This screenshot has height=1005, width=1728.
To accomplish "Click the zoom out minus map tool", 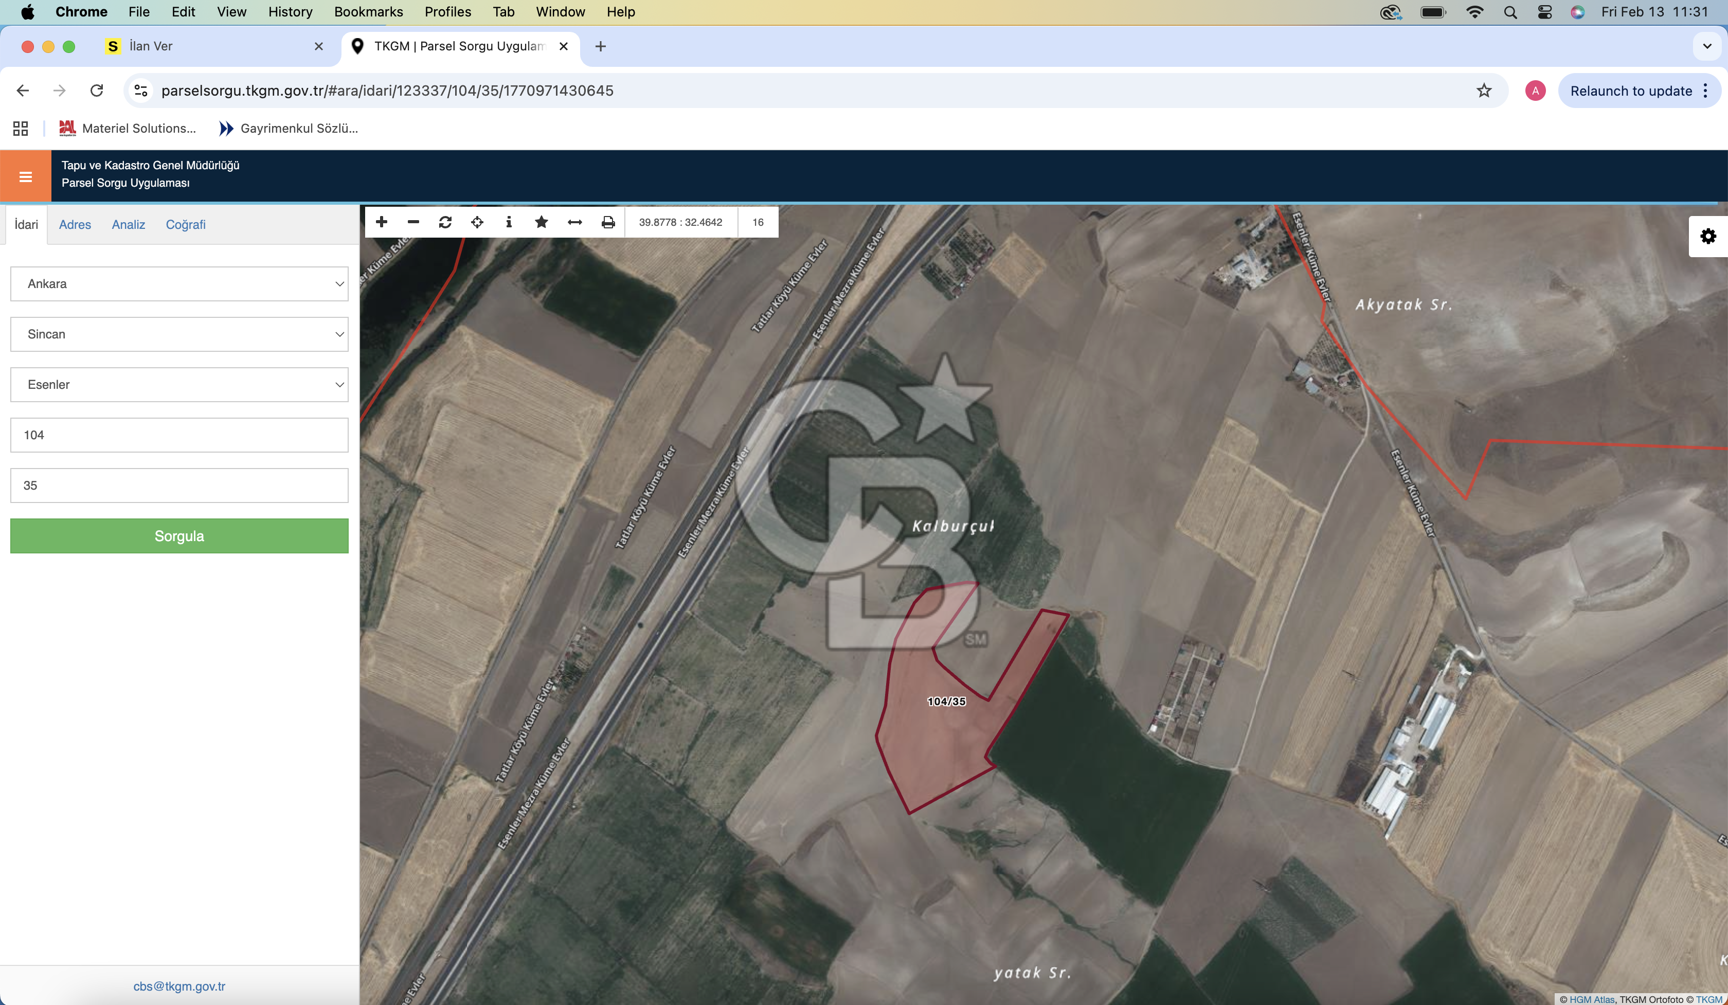I will click(413, 222).
